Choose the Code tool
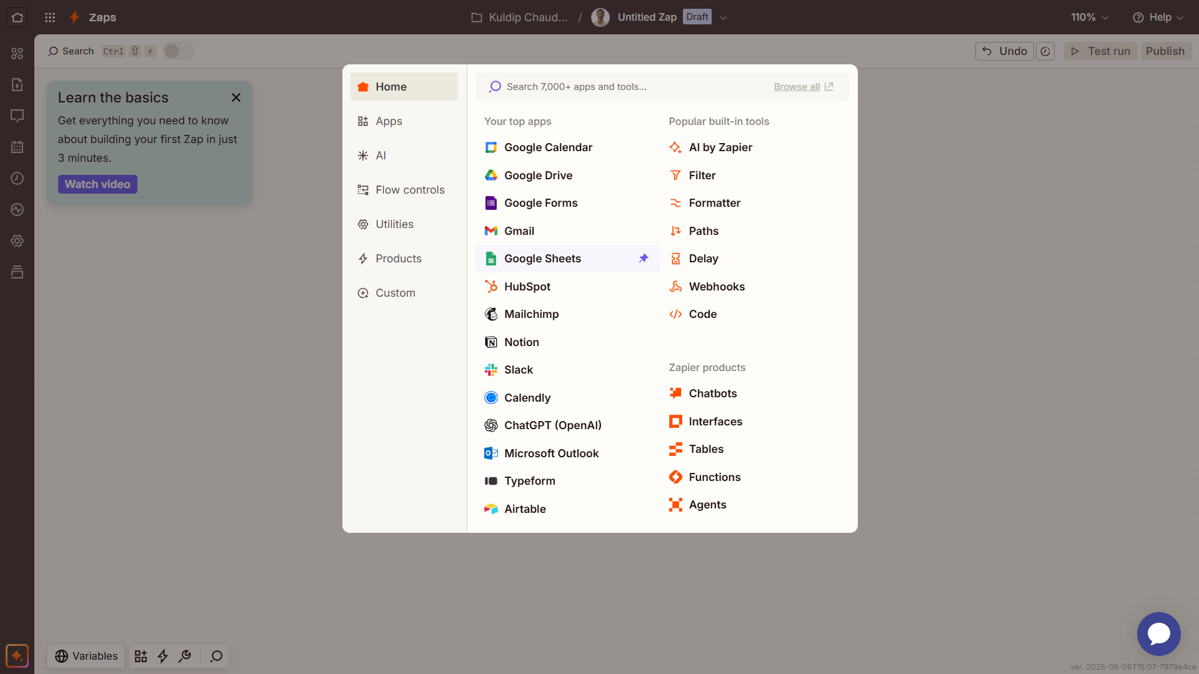Screen dimensions: 1199x674 (753, 314)
